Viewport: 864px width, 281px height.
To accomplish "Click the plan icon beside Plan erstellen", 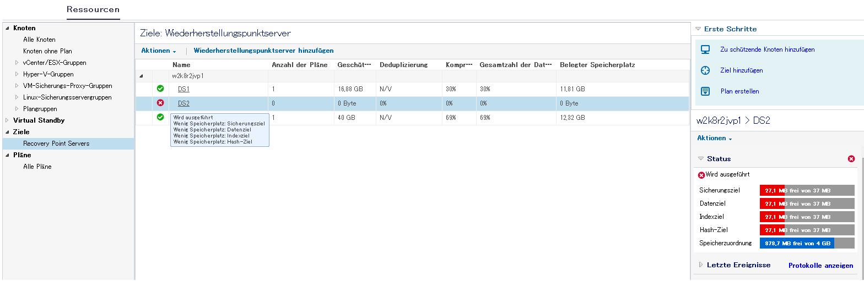I will (x=705, y=91).
